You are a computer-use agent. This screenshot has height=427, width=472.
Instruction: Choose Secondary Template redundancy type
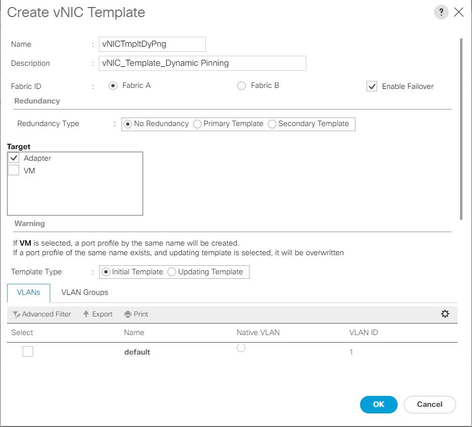[273, 124]
